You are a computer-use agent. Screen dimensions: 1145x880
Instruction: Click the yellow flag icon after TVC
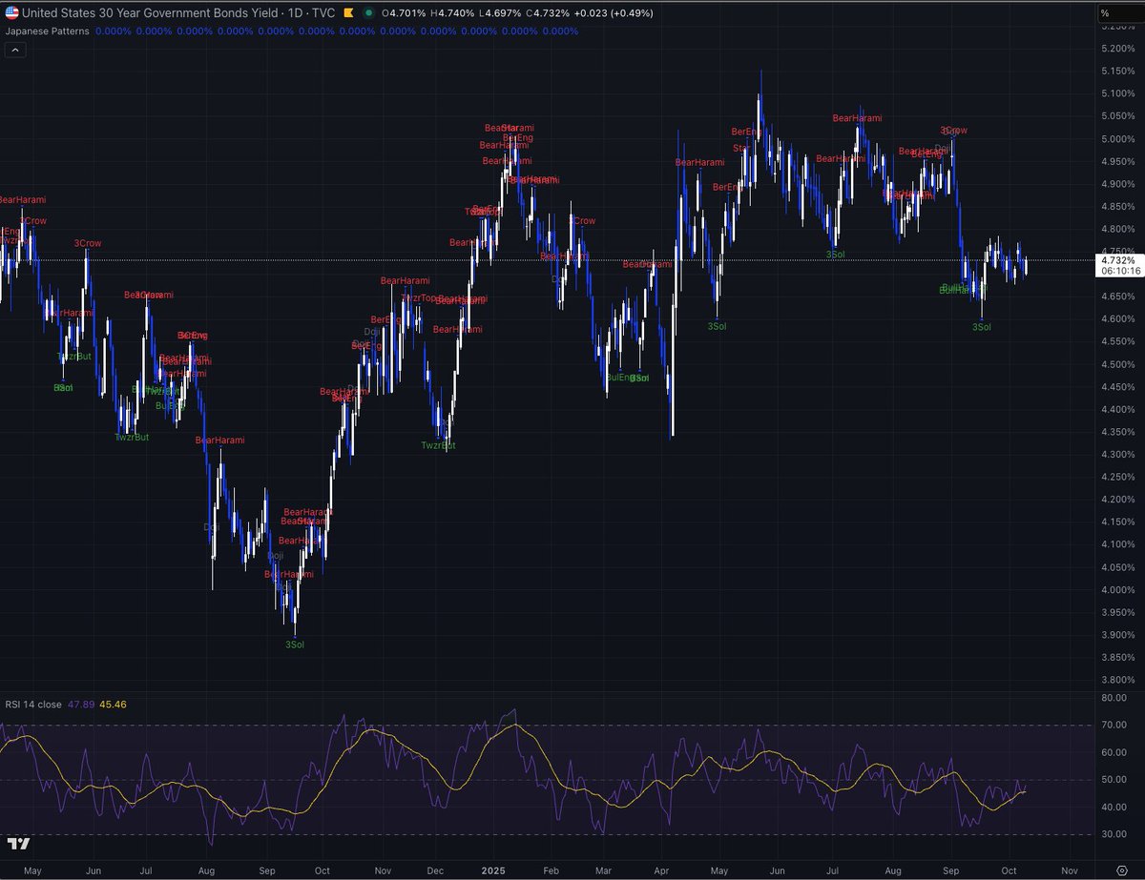click(x=349, y=13)
